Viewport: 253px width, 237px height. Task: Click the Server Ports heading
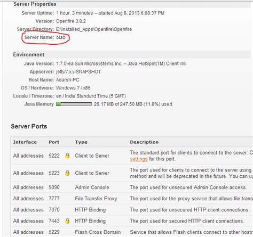point(29,126)
